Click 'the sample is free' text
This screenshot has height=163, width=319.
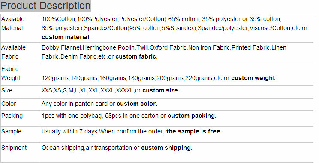193,131
